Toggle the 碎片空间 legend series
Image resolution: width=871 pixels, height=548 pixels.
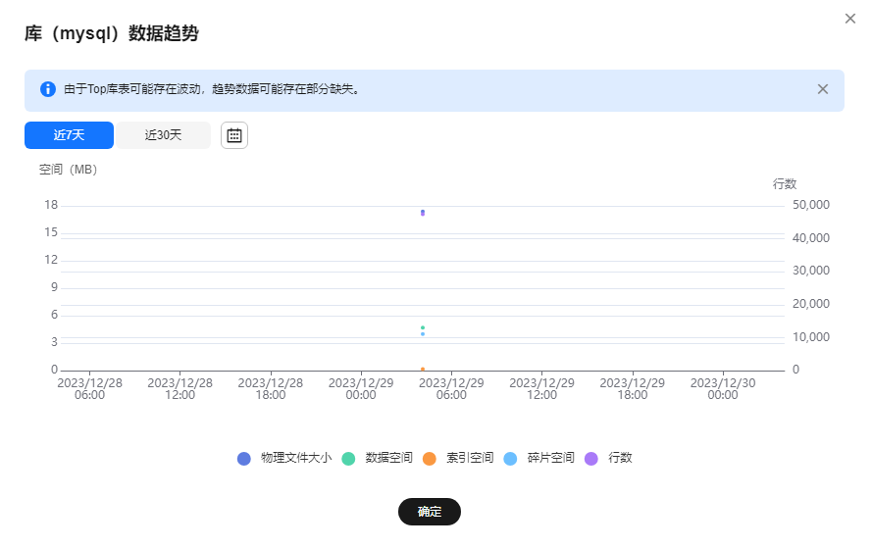point(538,458)
